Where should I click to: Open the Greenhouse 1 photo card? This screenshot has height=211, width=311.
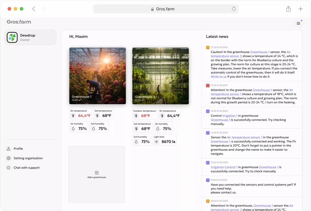(x=97, y=76)
